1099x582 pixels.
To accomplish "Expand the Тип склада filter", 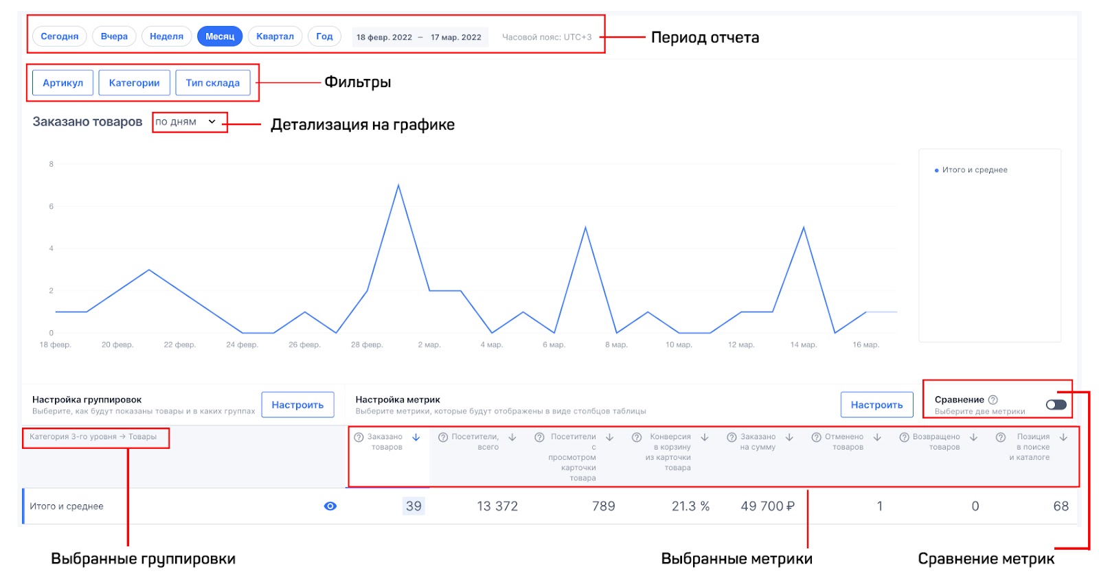I will (212, 83).
